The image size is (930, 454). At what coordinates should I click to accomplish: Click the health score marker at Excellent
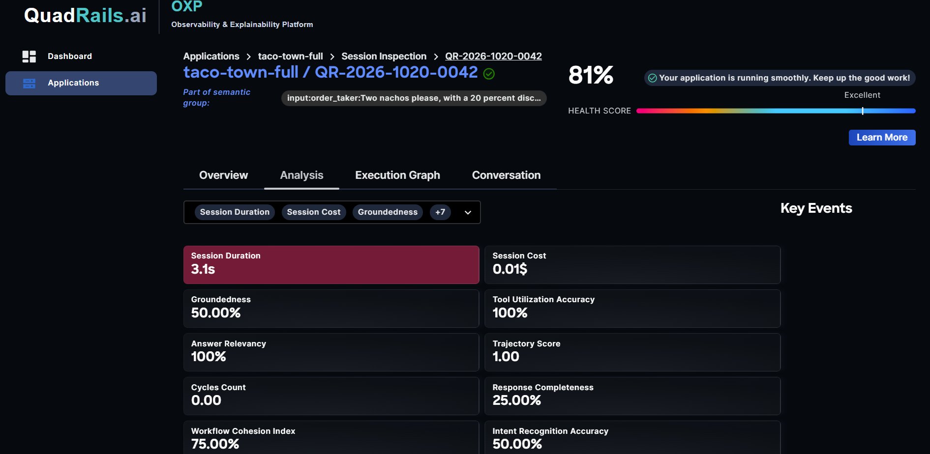(x=863, y=111)
